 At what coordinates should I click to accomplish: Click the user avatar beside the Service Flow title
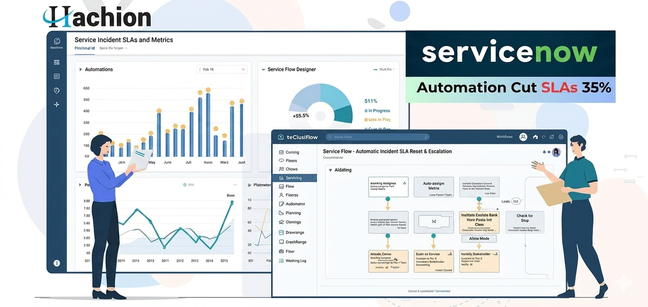(556, 152)
